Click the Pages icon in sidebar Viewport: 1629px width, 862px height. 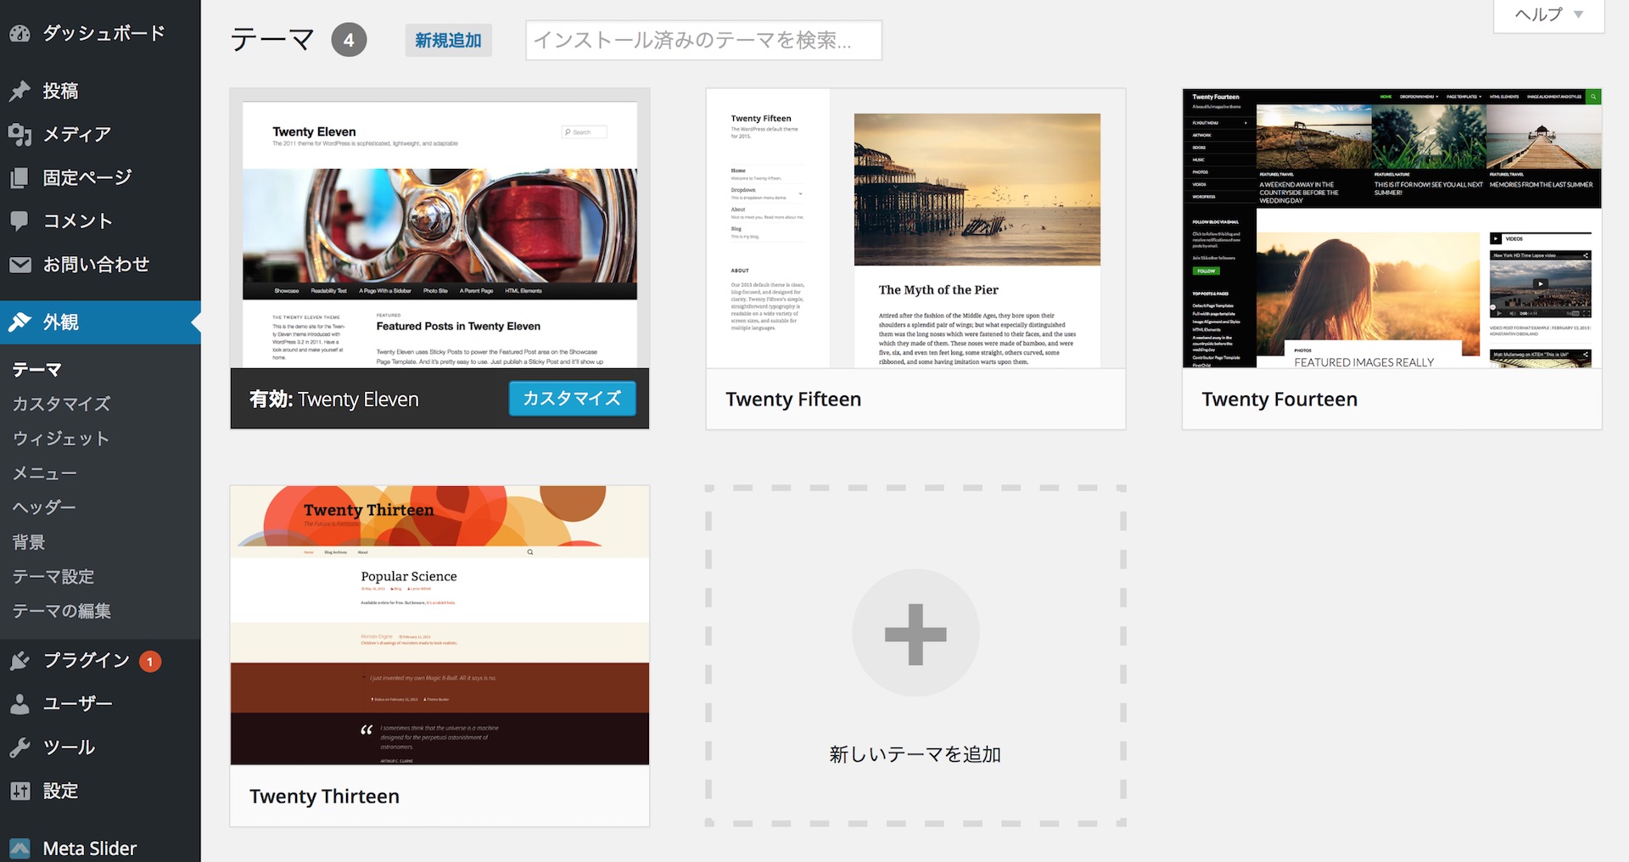pyautogui.click(x=20, y=178)
